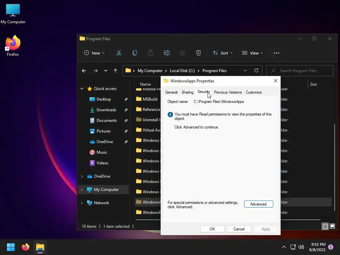Unpin Downloads from Quick access
This screenshot has width=340, height=255.
click(x=126, y=110)
